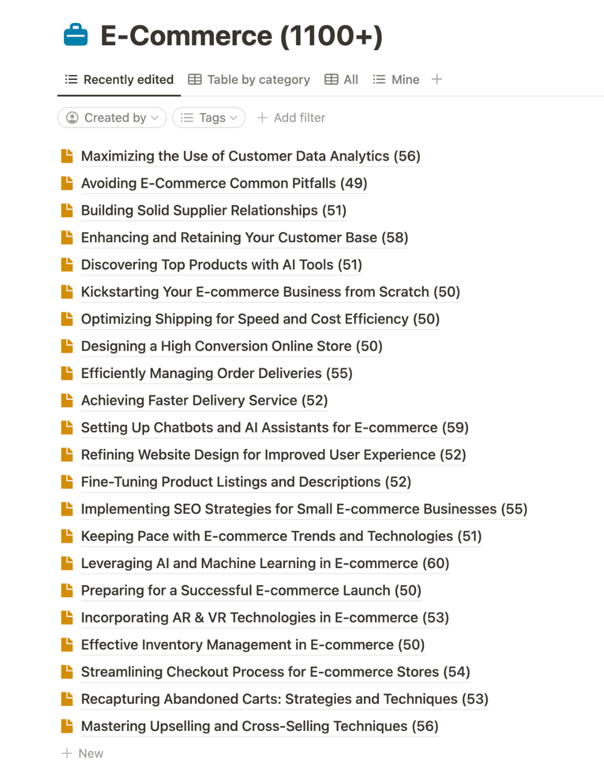Open the Created by filter dropdown
The image size is (604, 783).
(112, 117)
